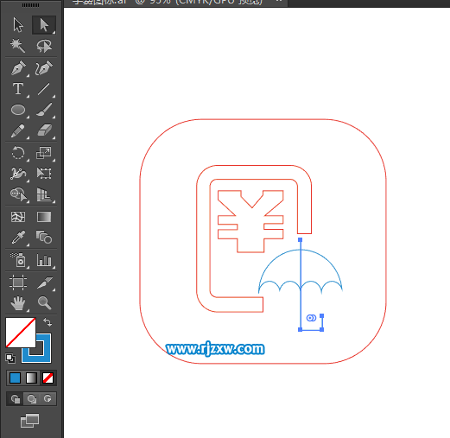Viewport: 450px width, 438px height.
Task: Select the Selection tool black arrow
Action: [x=18, y=25]
